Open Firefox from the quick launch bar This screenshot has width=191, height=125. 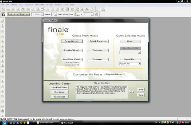(21, 123)
